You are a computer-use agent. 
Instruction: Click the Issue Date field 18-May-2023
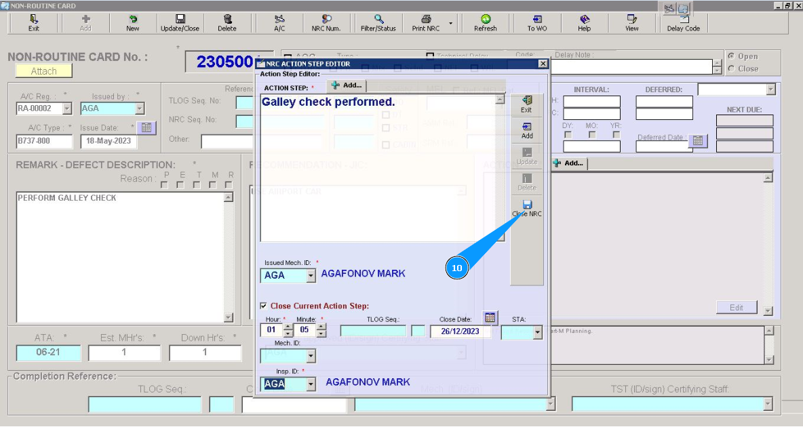click(109, 141)
